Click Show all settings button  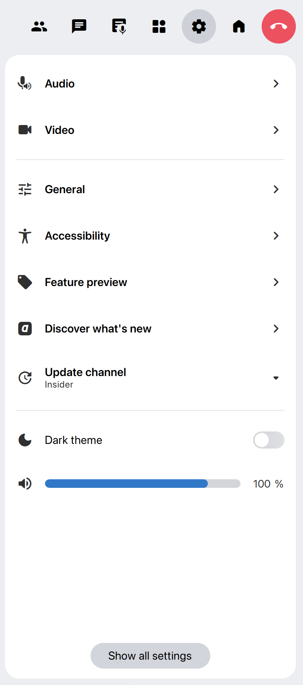150,656
